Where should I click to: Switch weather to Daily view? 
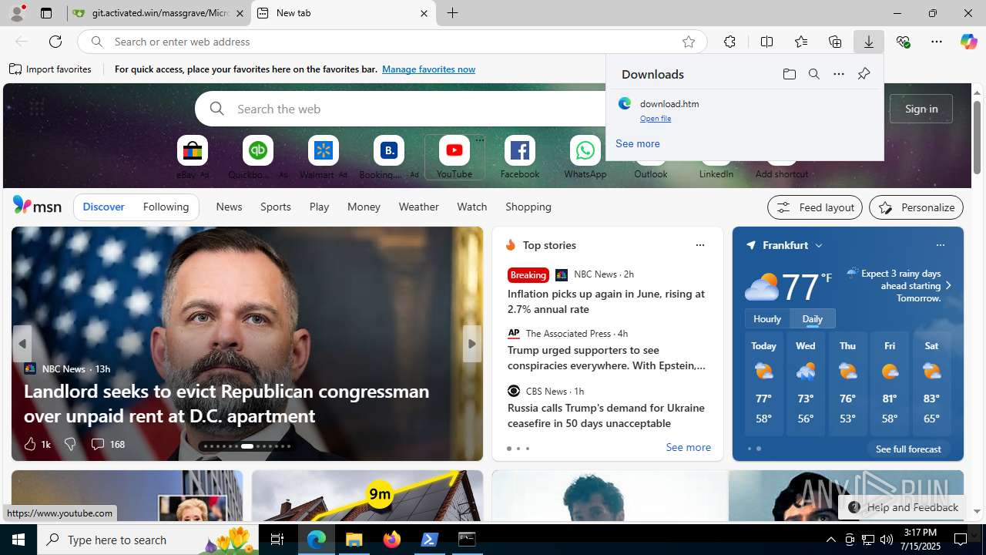813,318
